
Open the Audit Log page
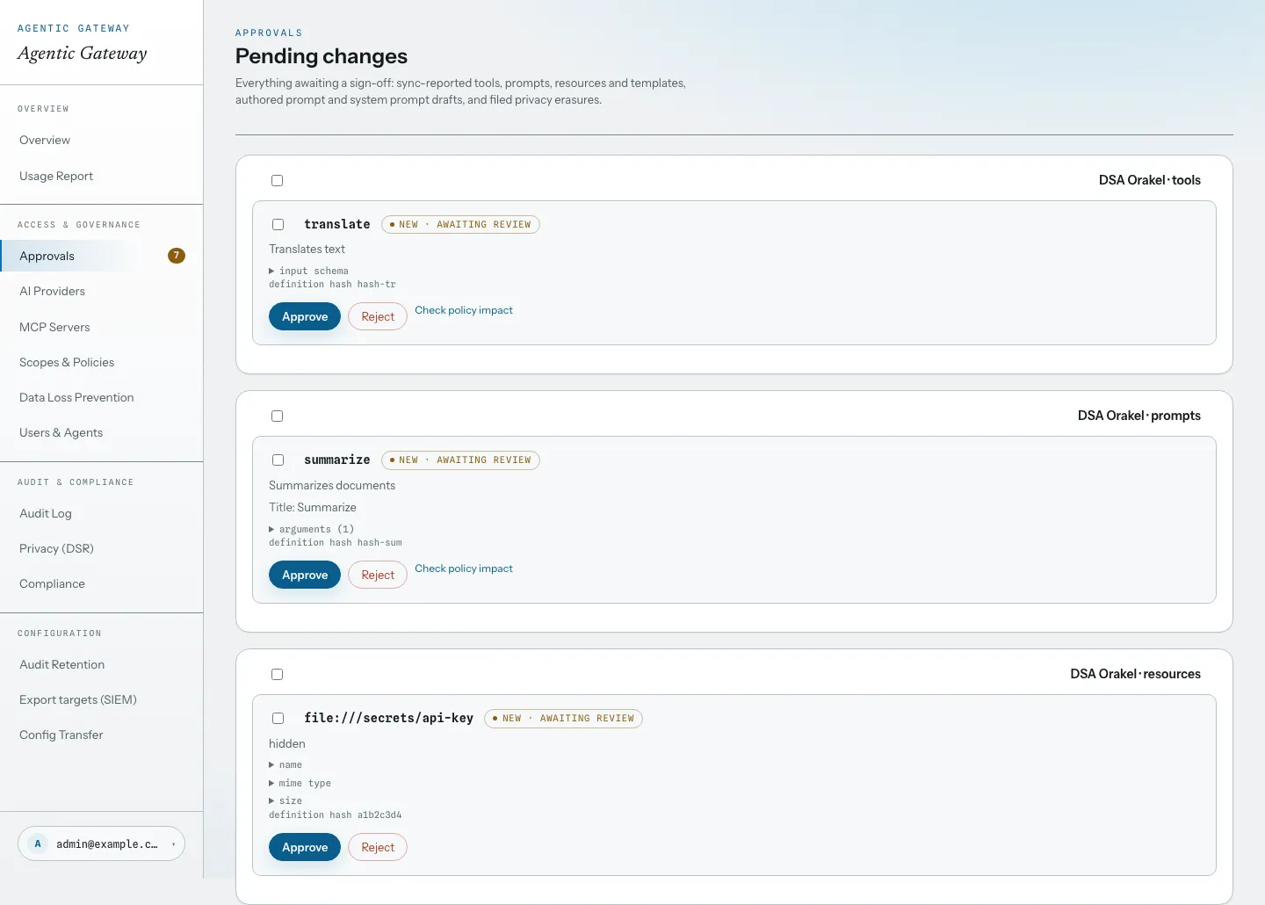pos(102,513)
